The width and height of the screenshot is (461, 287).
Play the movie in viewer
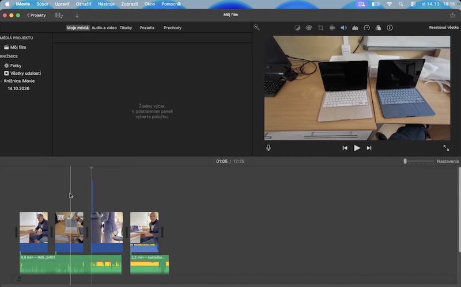pos(357,148)
